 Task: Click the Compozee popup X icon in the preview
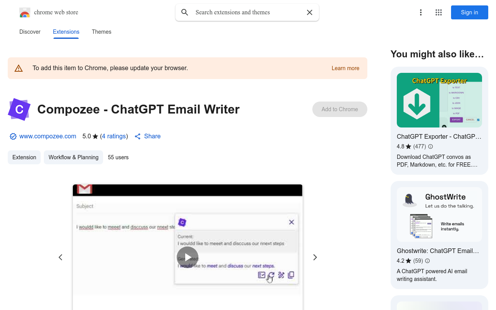coord(291,222)
